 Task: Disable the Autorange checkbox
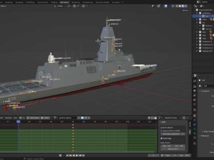point(161,138)
